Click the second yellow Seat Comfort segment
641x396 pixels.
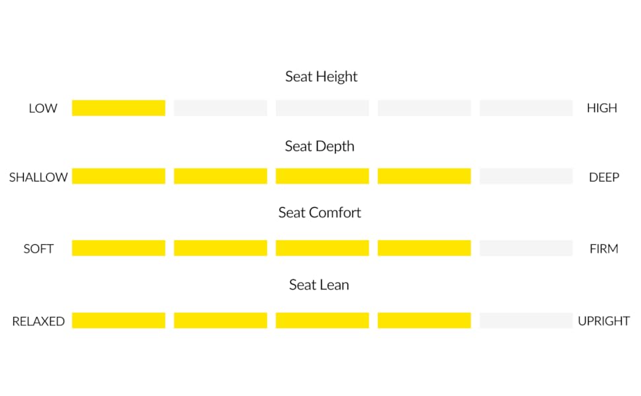(220, 248)
